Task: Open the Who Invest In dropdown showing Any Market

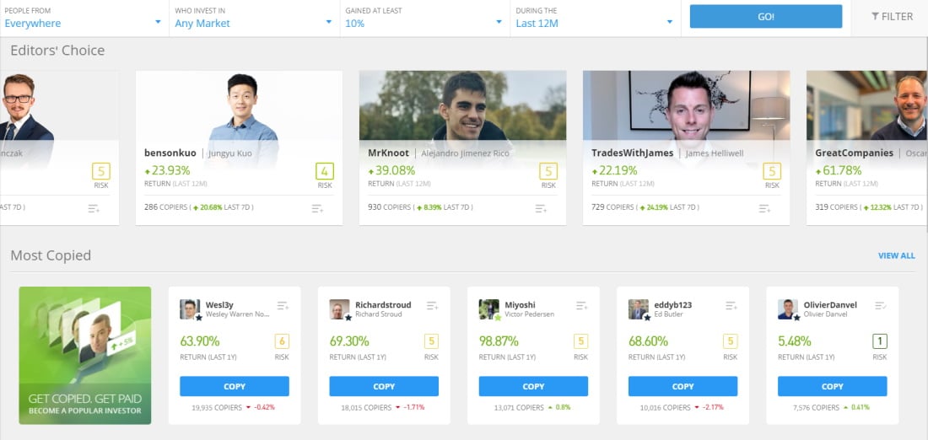Action: (255, 18)
